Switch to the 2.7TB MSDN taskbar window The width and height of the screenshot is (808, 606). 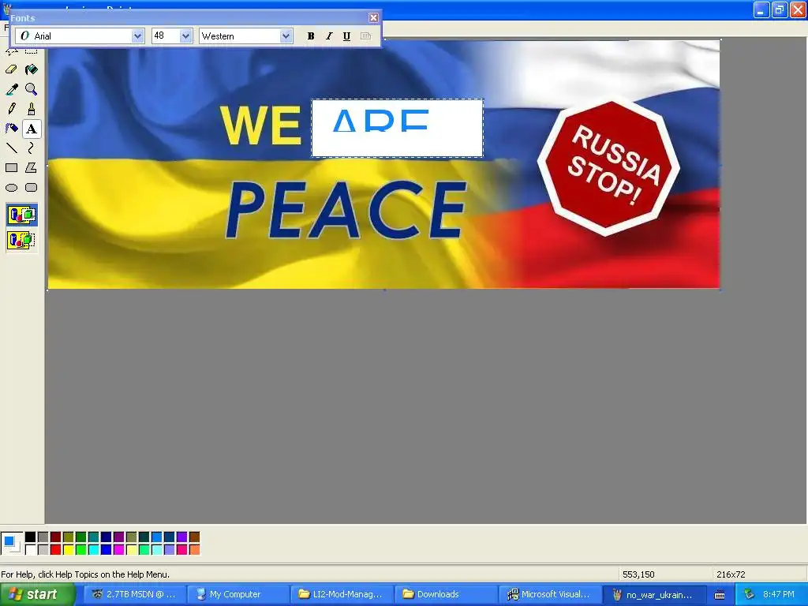coord(135,594)
